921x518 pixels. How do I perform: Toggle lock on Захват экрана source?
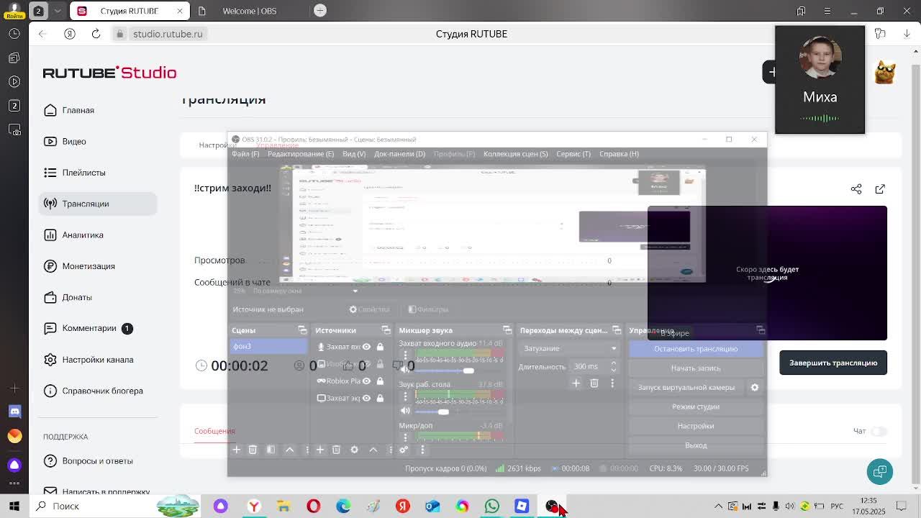coord(380,398)
